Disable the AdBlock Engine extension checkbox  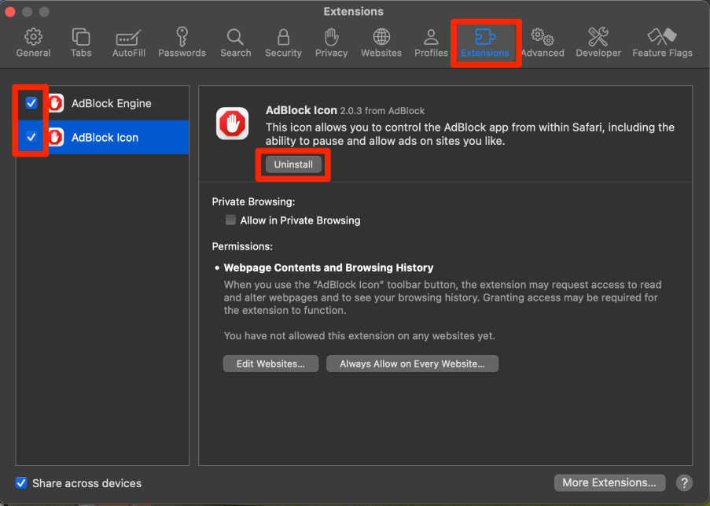(31, 103)
